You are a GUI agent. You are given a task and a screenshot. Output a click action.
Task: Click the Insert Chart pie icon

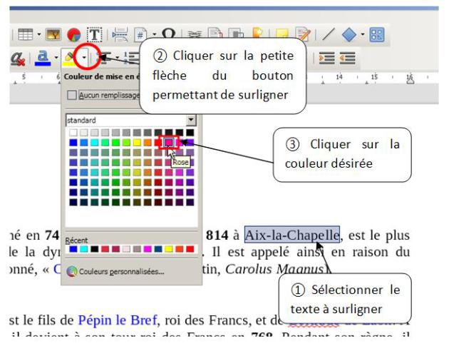pos(73,34)
